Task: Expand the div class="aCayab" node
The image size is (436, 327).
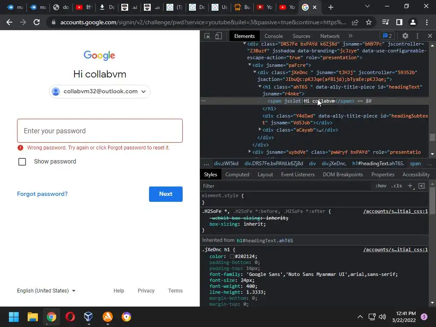Action: (x=260, y=129)
